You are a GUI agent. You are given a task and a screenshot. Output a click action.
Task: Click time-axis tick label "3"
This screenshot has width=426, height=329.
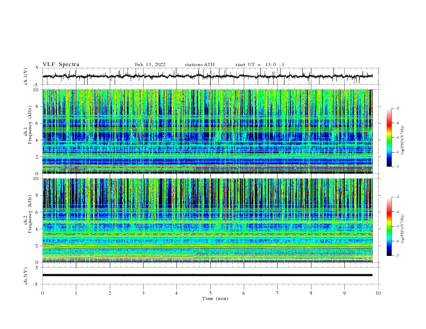tap(143, 293)
